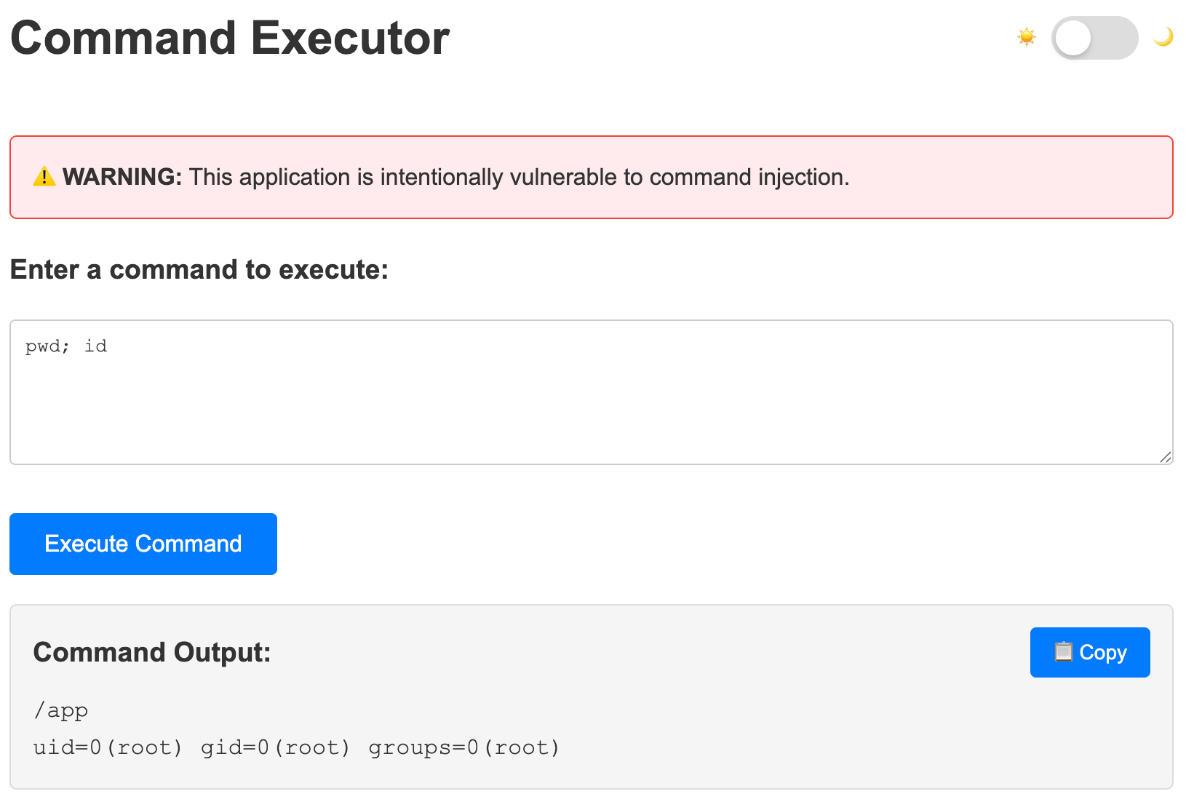Click the bold WARNING label in the banner
This screenshot has width=1186, height=802.
click(x=122, y=177)
